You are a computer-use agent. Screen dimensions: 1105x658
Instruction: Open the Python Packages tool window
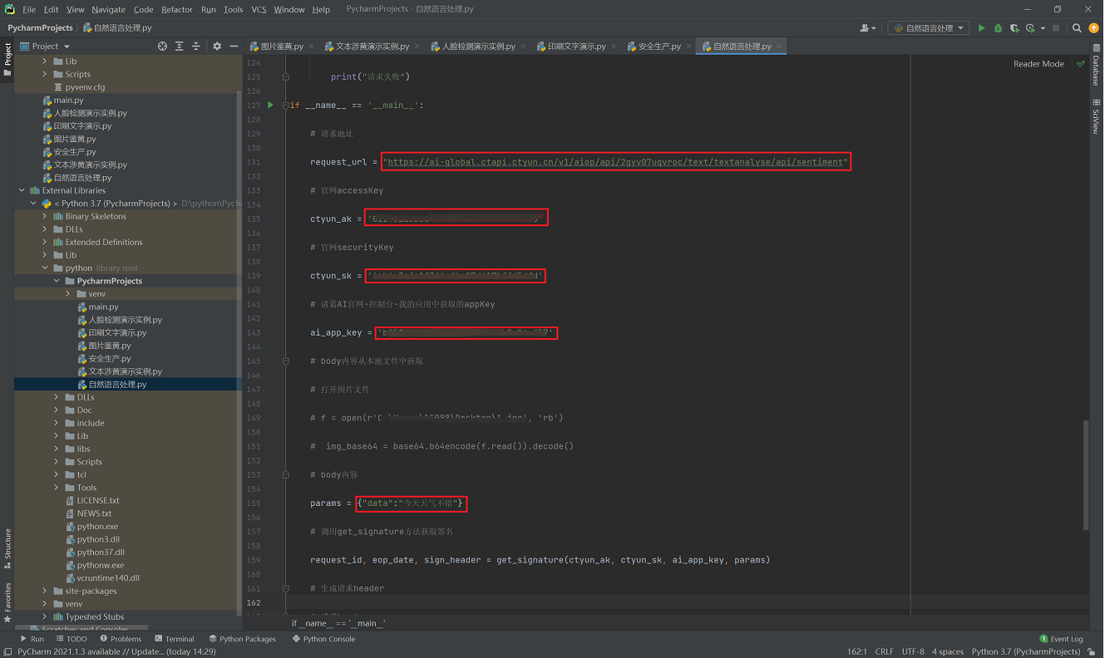(242, 639)
